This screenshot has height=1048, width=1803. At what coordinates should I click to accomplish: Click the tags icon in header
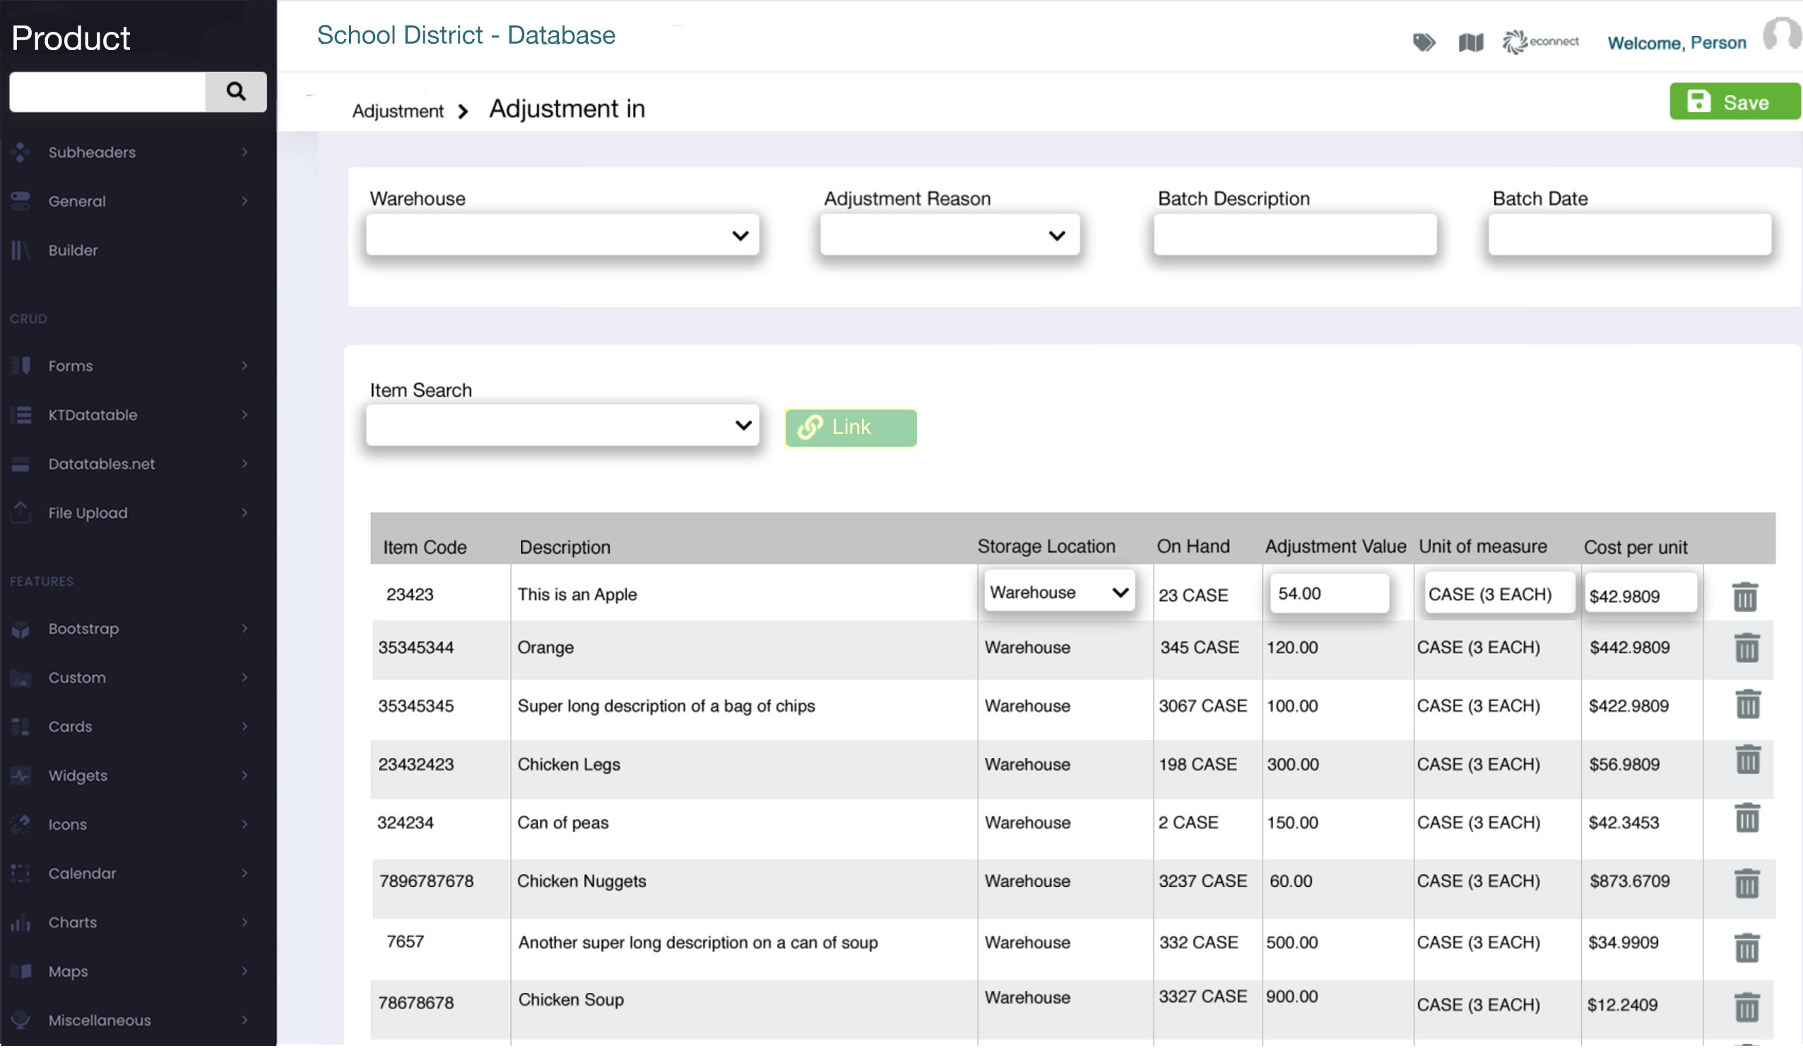[x=1423, y=42]
